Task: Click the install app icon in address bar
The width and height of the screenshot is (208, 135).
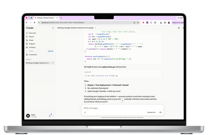Action: [x=134, y=23]
